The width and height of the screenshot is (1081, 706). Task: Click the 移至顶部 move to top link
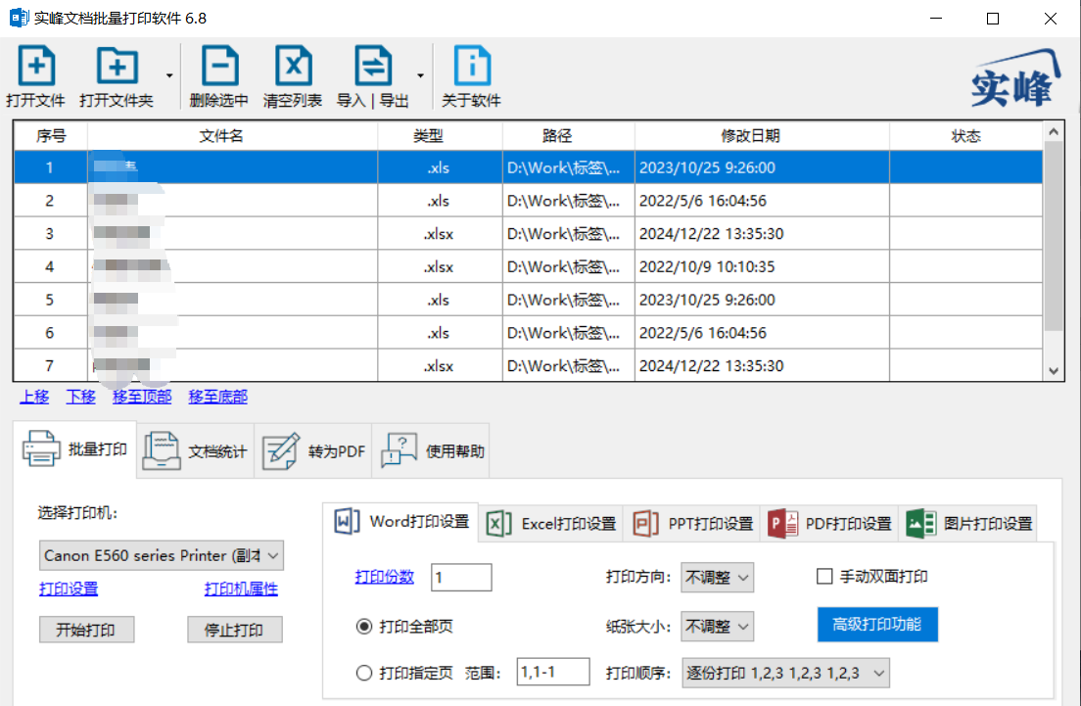[x=142, y=397]
